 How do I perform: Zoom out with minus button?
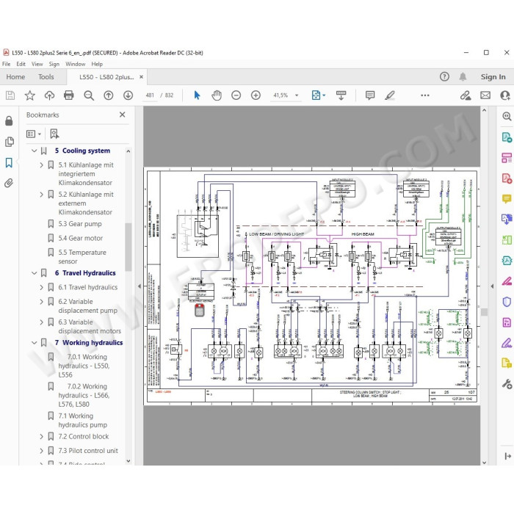pyautogui.click(x=236, y=95)
